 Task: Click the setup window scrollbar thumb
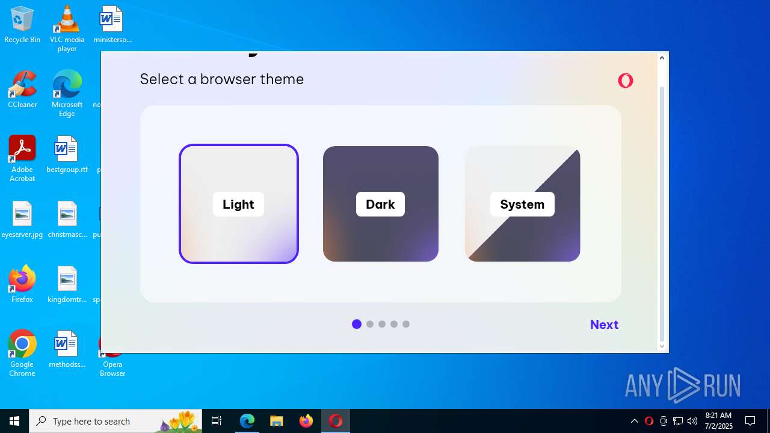tap(662, 213)
